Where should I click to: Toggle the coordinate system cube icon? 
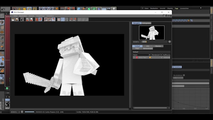(x=56, y=9)
